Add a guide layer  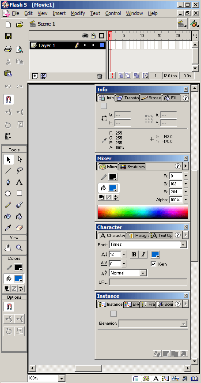click(x=44, y=76)
